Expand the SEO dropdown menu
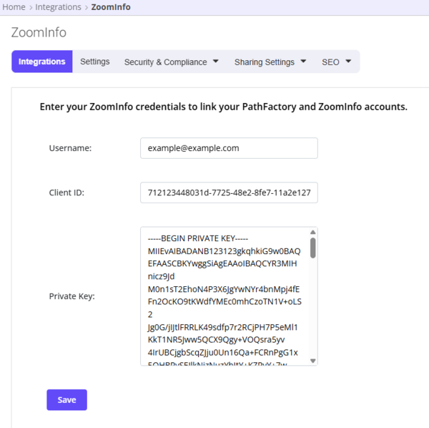 coord(336,62)
